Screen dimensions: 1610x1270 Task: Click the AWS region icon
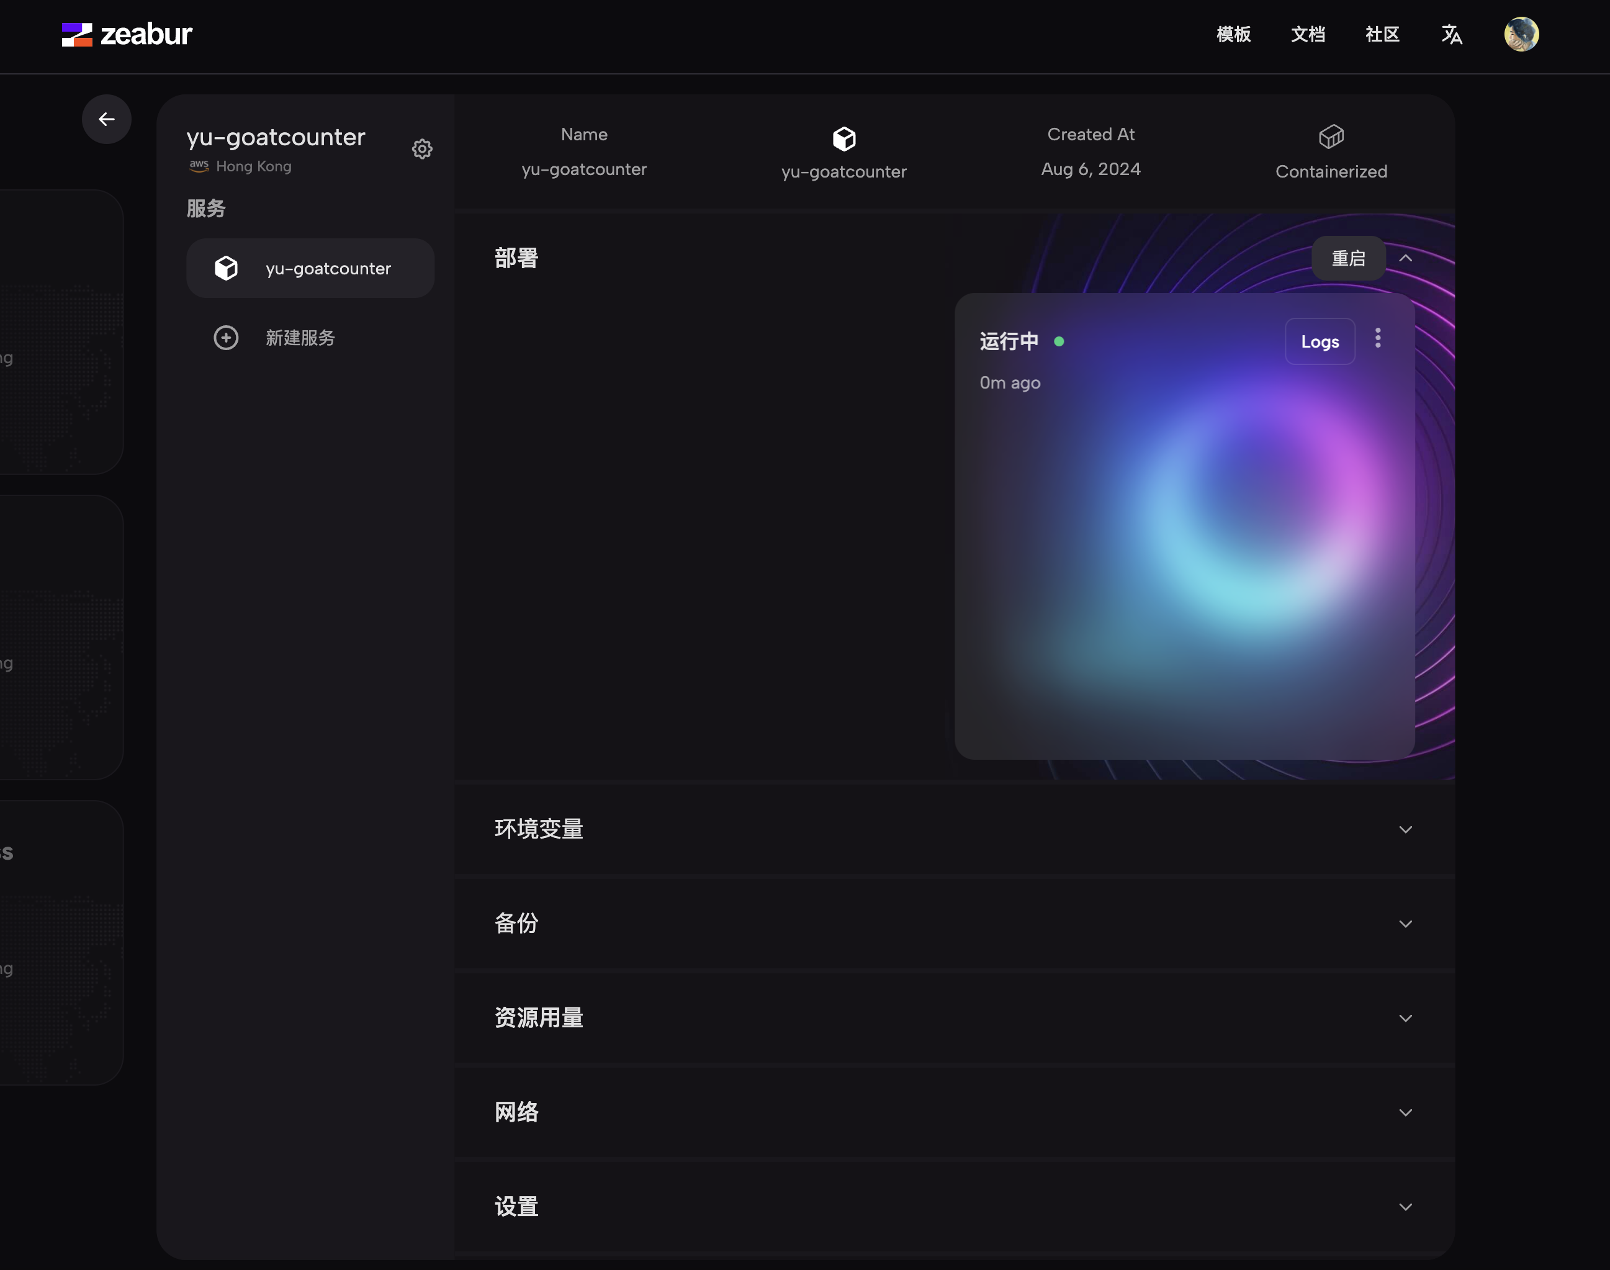pos(199,166)
